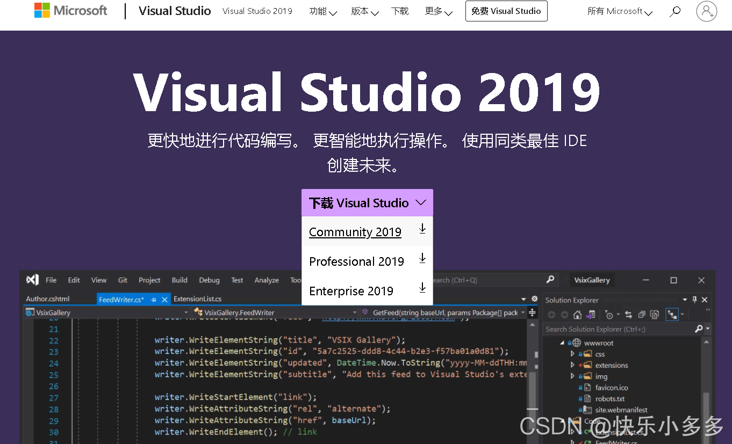
Task: Open the account profile icon
Action: tap(706, 11)
